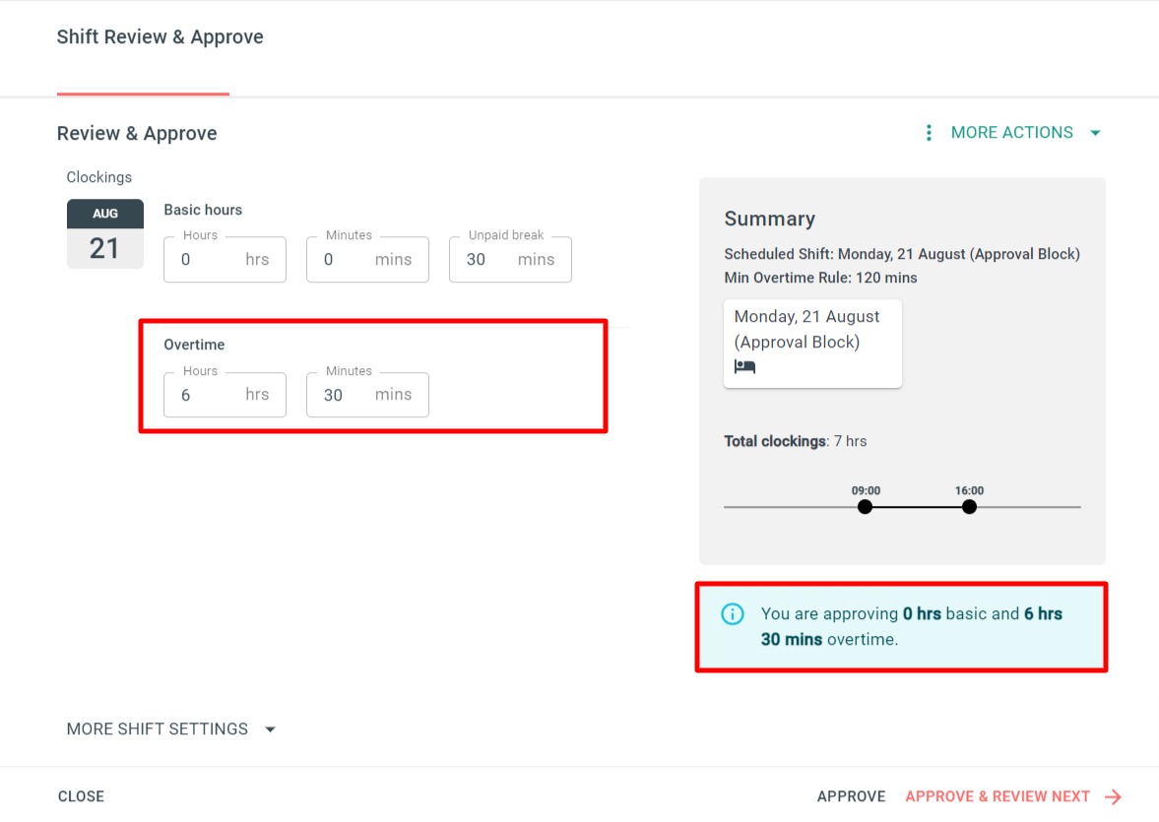The height and width of the screenshot is (822, 1159).
Task: Click arrow icon beside Approve & Review Next
Action: coord(1113,797)
